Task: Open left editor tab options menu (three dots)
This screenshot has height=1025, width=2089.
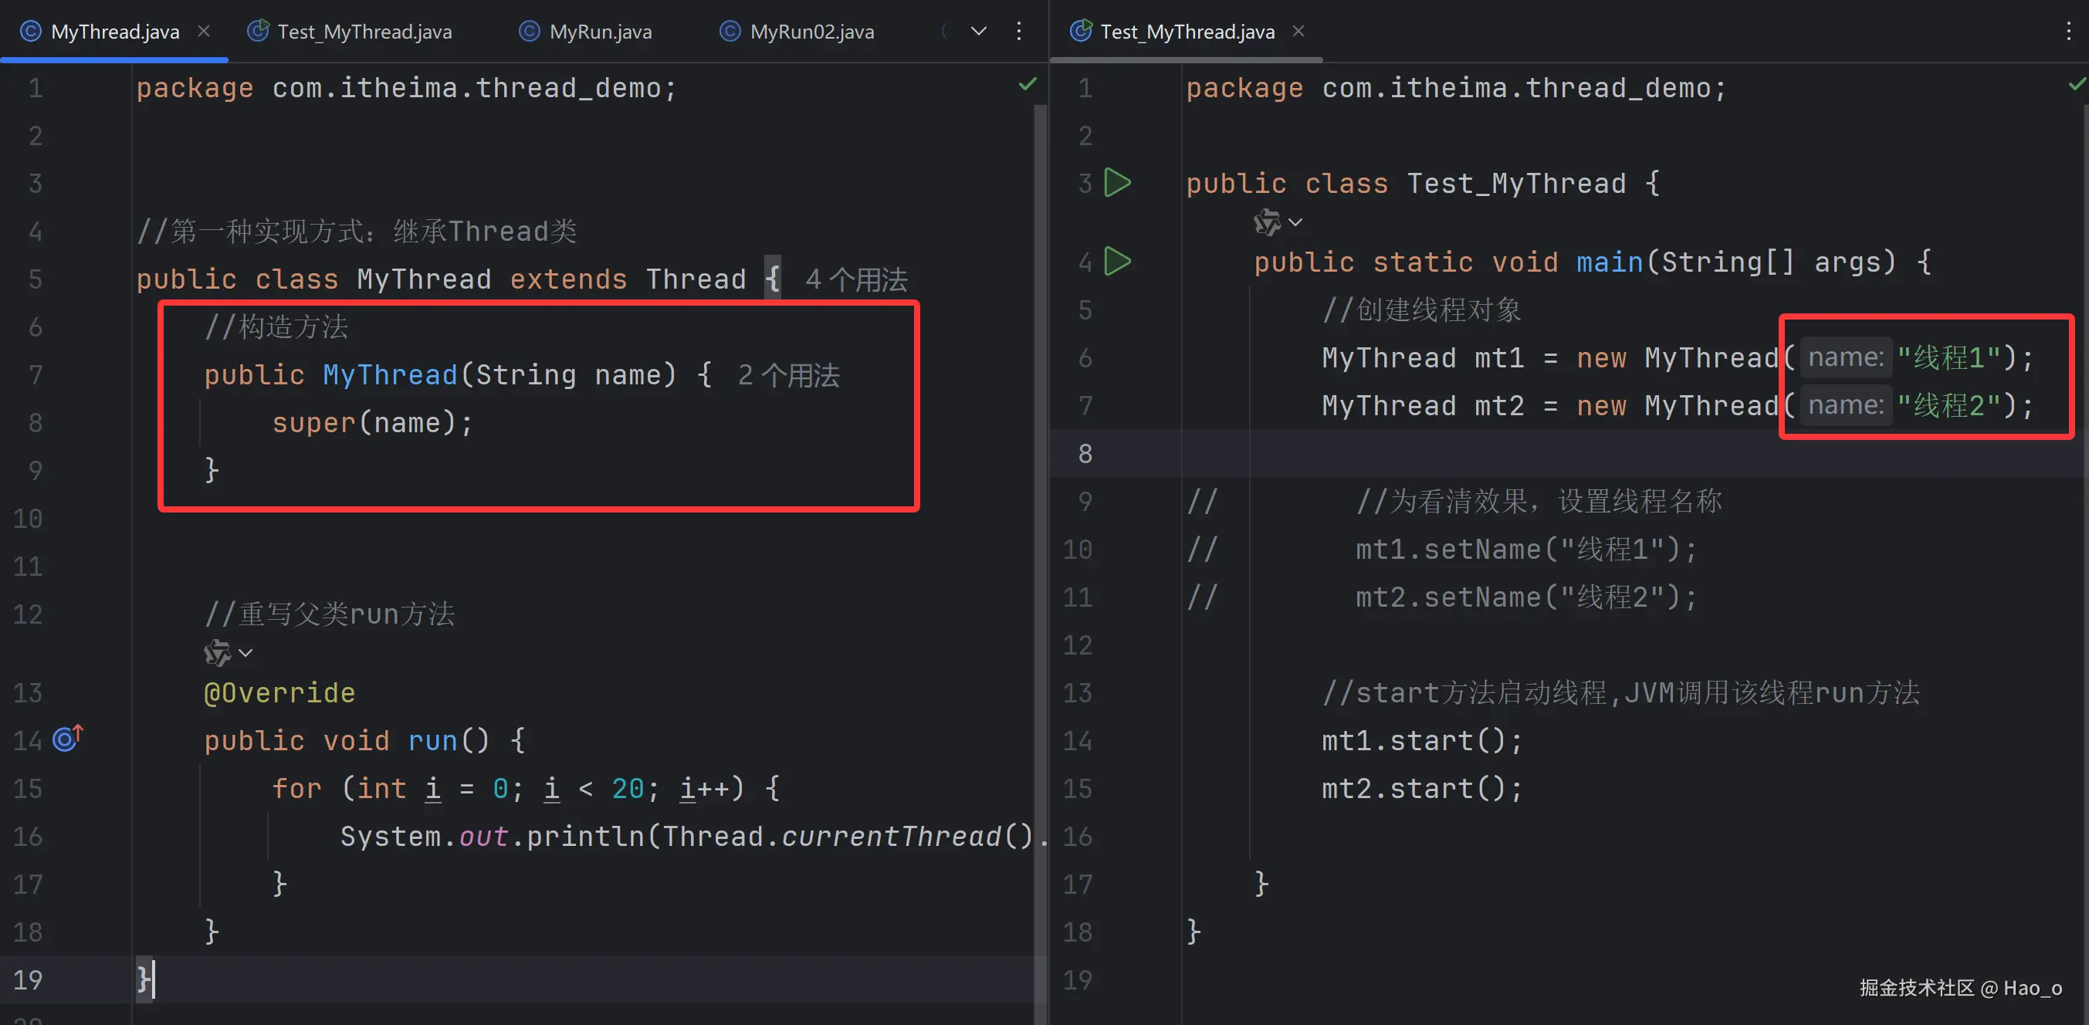Action: click(1018, 32)
